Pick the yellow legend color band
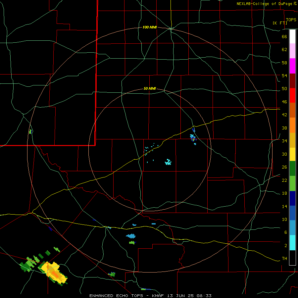The image size is (298, 298). [292, 154]
